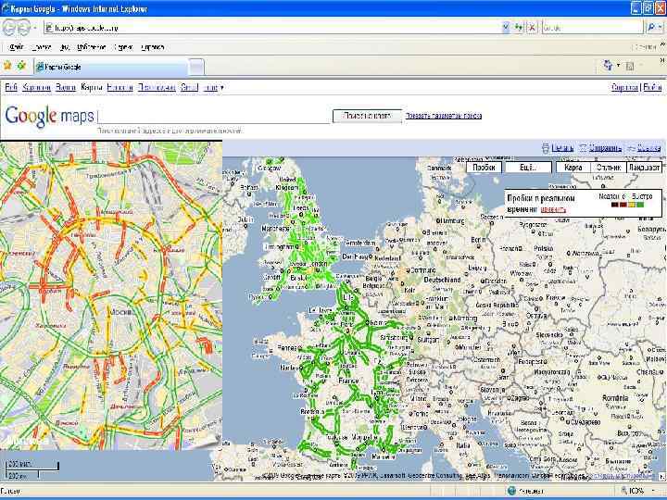Click the Home toolbar icon
The image size is (667, 500).
[x=608, y=66]
